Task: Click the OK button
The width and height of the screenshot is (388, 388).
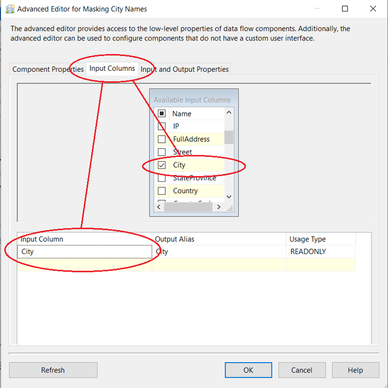Action: (x=248, y=370)
